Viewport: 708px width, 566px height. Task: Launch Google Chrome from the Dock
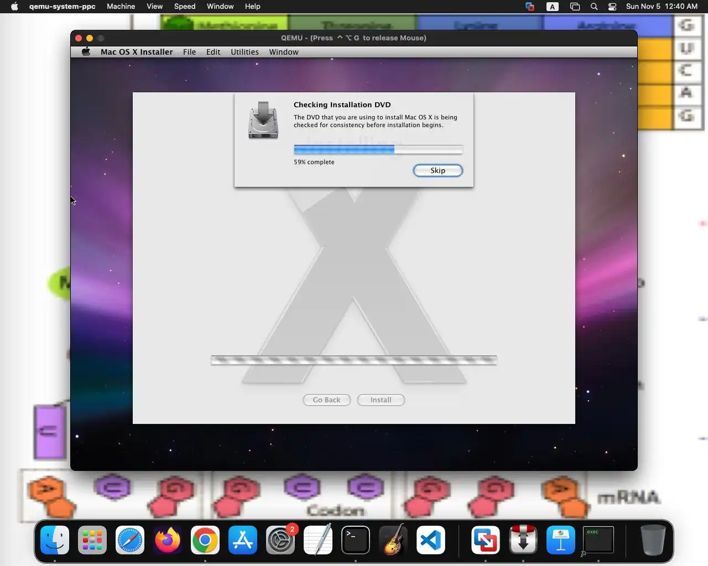[x=205, y=539]
